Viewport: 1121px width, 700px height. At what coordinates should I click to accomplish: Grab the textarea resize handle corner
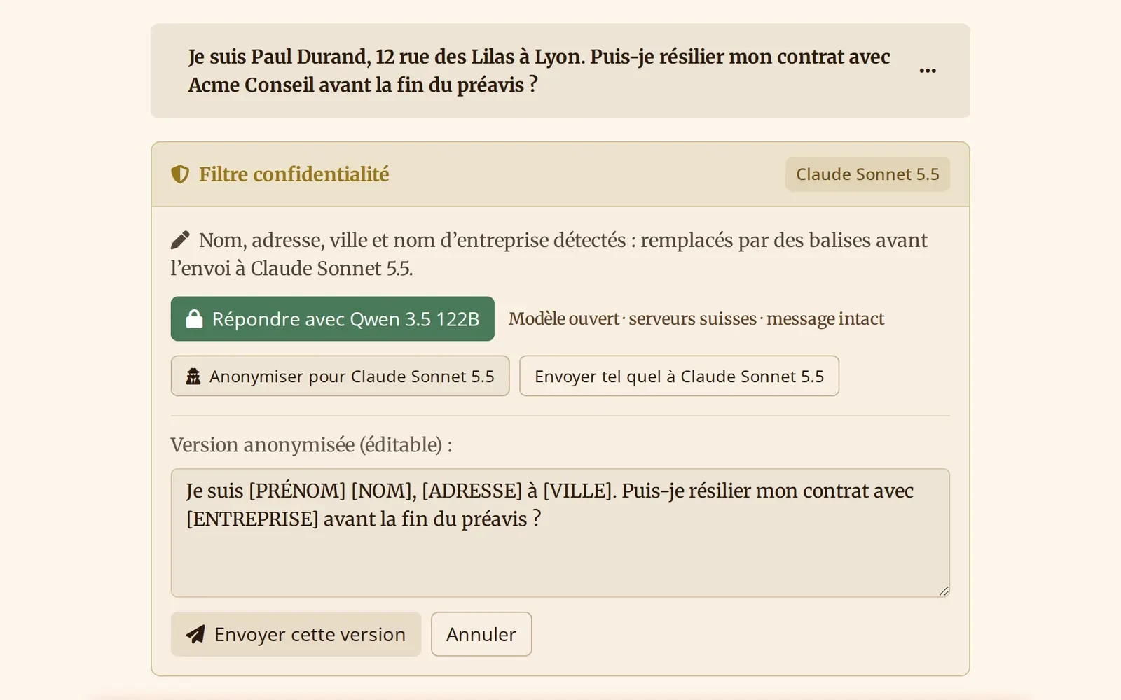pos(944,591)
